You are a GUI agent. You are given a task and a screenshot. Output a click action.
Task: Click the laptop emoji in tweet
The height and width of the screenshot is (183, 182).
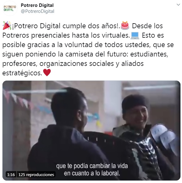(135, 35)
